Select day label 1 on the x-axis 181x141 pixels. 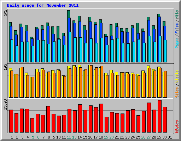click(12, 137)
